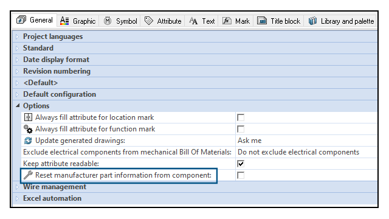Click the Standard heading text

(38, 48)
